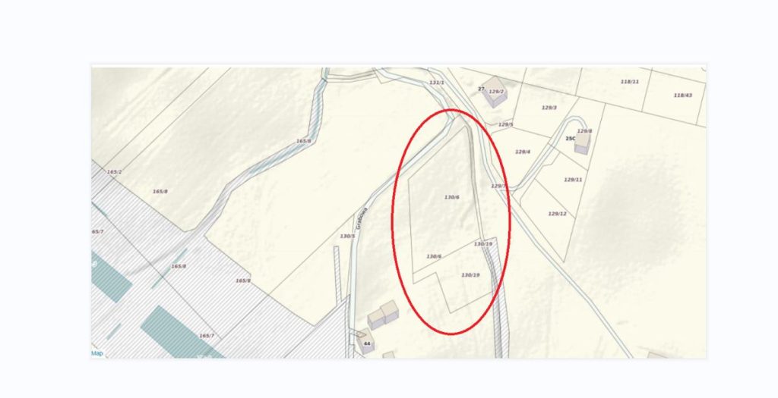The height and width of the screenshot is (398, 778).
Task: Select parcel label 129/12
Action: (x=557, y=214)
